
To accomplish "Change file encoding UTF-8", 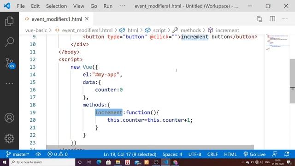I will [x=195, y=154].
